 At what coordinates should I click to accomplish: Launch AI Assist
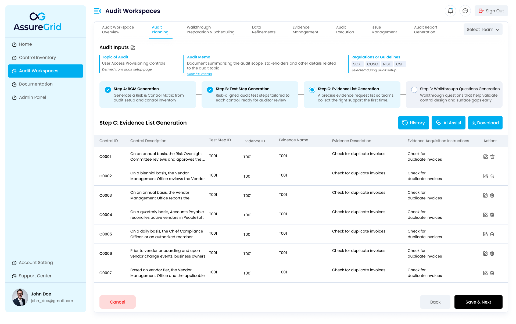click(x=448, y=123)
